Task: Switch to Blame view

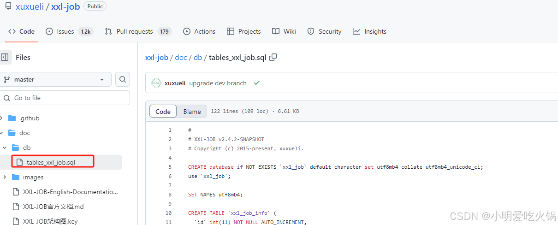Action: tap(192, 112)
